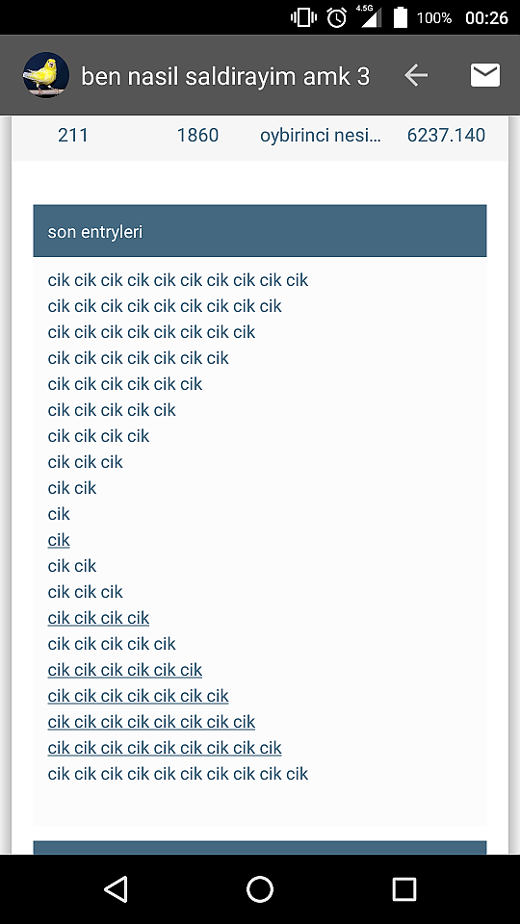
Task: Tap the 211 stat value
Action: tap(73, 135)
